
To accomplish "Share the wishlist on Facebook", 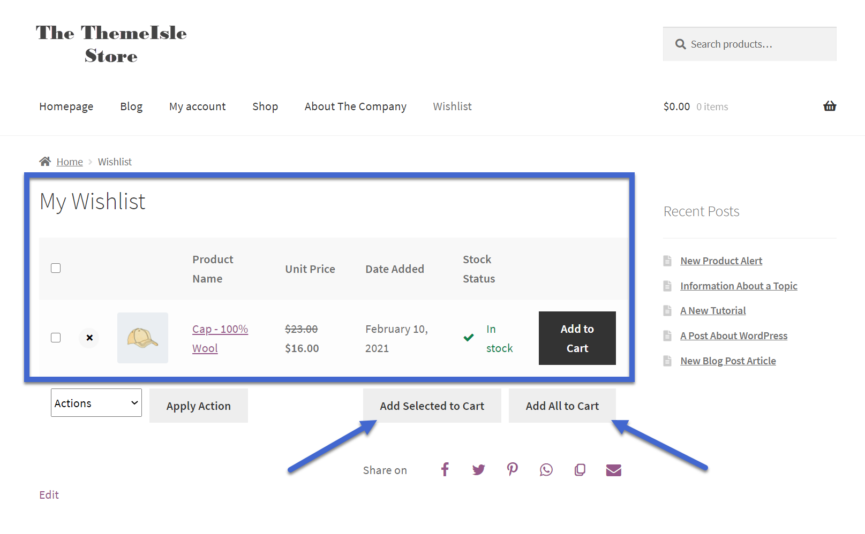I will click(x=445, y=469).
